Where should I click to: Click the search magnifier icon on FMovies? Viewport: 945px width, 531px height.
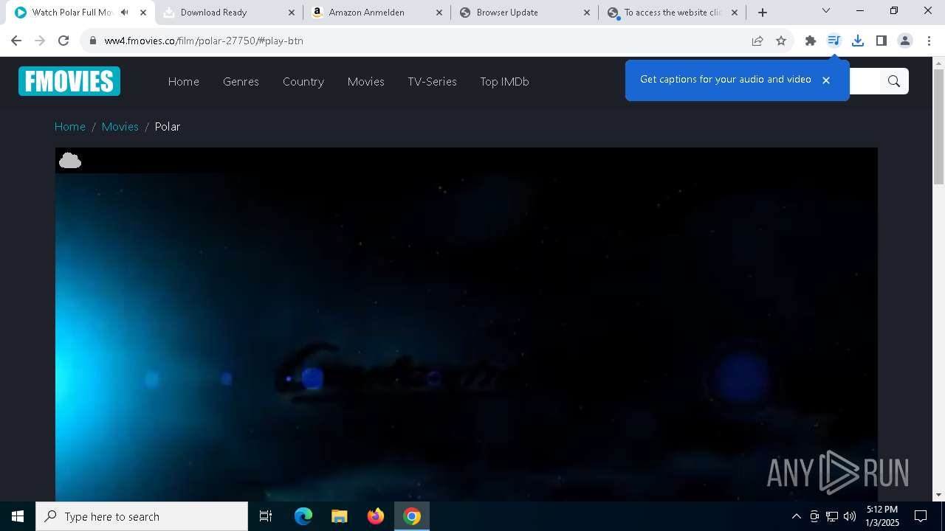[x=894, y=81]
